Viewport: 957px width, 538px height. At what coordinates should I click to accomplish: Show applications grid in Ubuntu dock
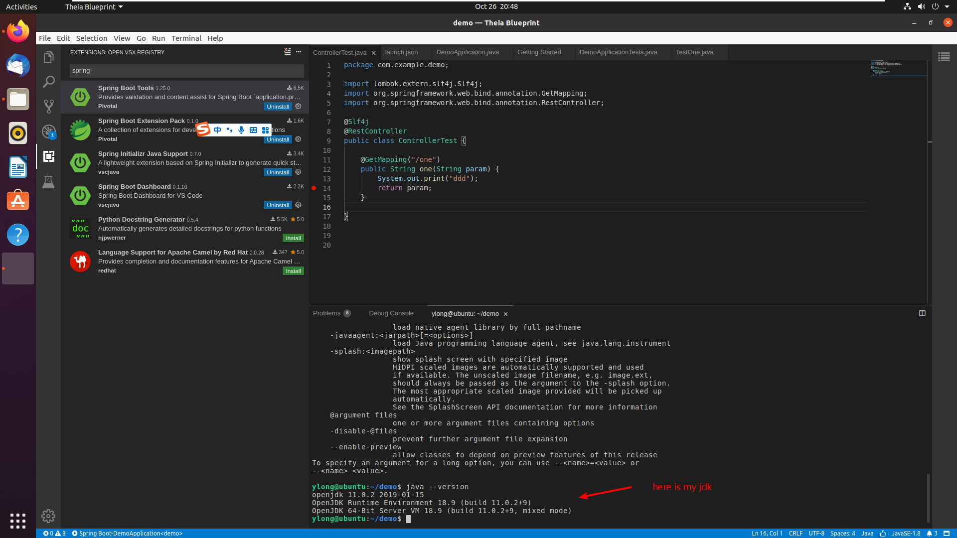(x=18, y=521)
